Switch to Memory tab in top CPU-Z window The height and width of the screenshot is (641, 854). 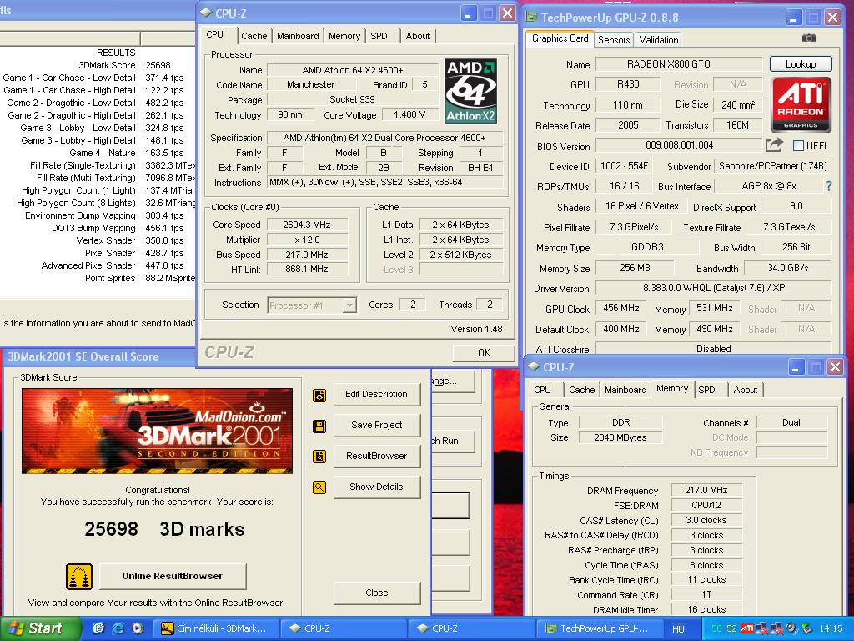pyautogui.click(x=344, y=36)
